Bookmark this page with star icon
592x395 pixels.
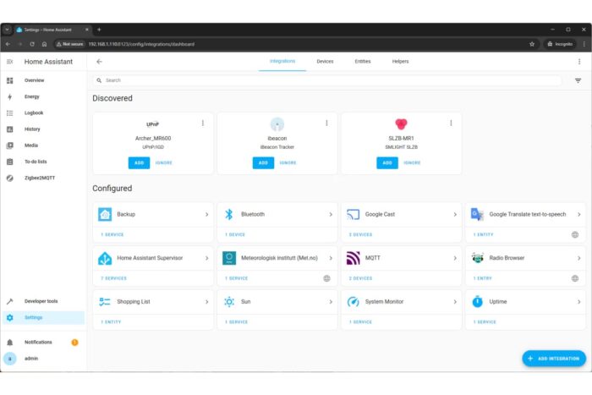pos(532,44)
